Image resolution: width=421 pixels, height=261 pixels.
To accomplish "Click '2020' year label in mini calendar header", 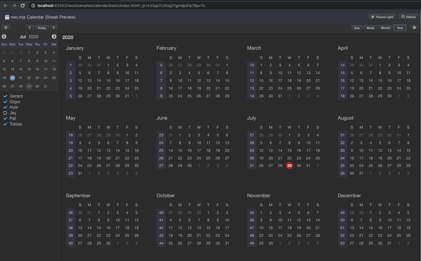I will click(x=33, y=37).
